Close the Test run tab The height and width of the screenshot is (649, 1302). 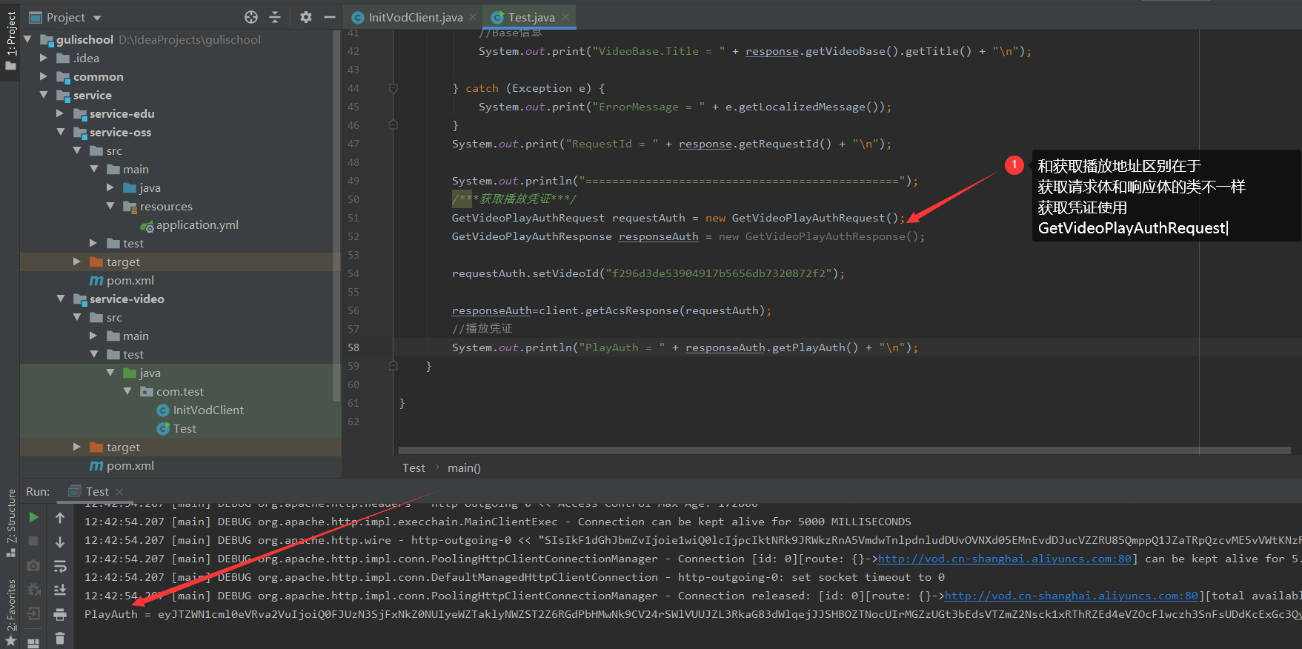(119, 492)
